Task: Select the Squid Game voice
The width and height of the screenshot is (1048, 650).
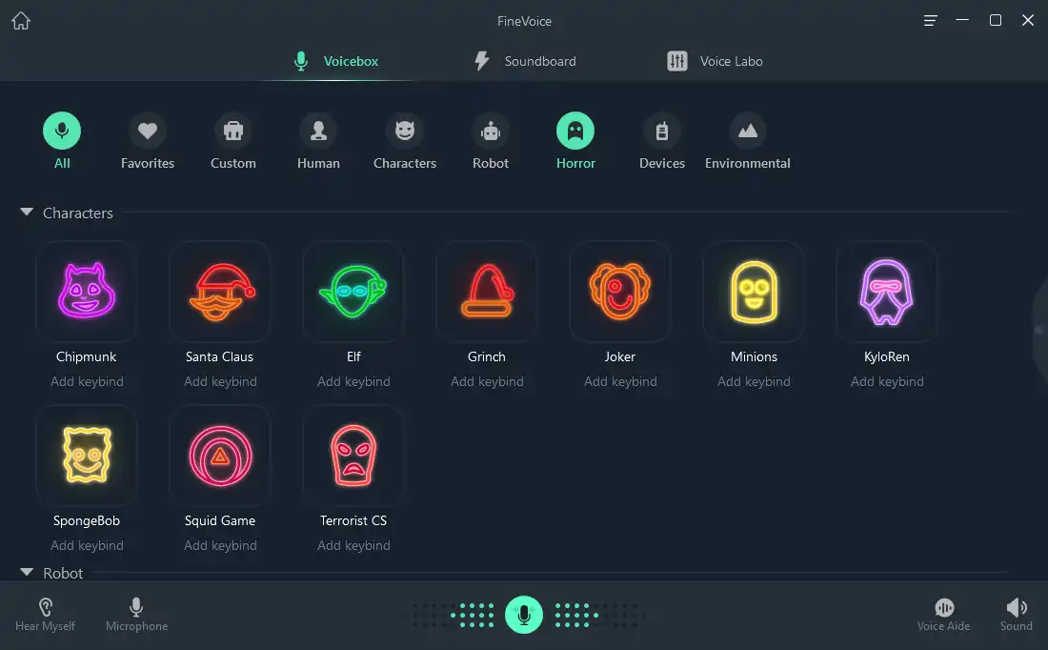Action: (x=220, y=456)
